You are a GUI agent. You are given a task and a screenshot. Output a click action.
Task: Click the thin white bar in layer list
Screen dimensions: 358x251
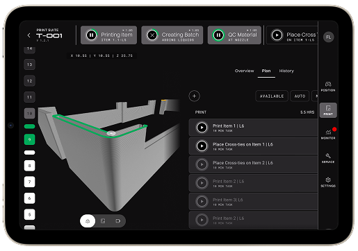pos(29,153)
